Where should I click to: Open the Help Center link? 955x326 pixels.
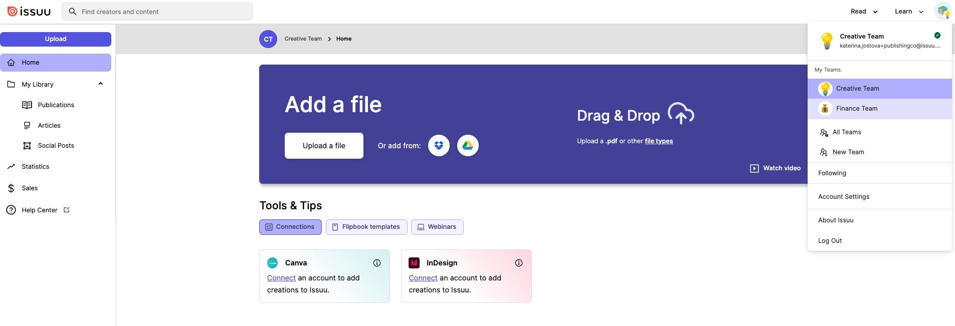click(40, 210)
